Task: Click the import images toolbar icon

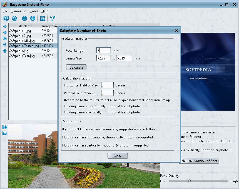Action: coord(6,18)
